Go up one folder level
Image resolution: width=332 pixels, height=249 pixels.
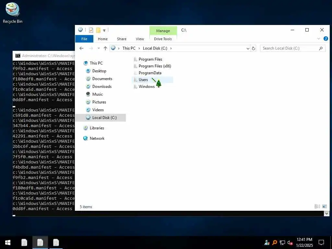click(x=105, y=48)
